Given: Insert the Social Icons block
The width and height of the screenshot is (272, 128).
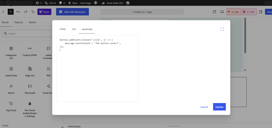Looking at the screenshot, I should [x=48, y=89].
